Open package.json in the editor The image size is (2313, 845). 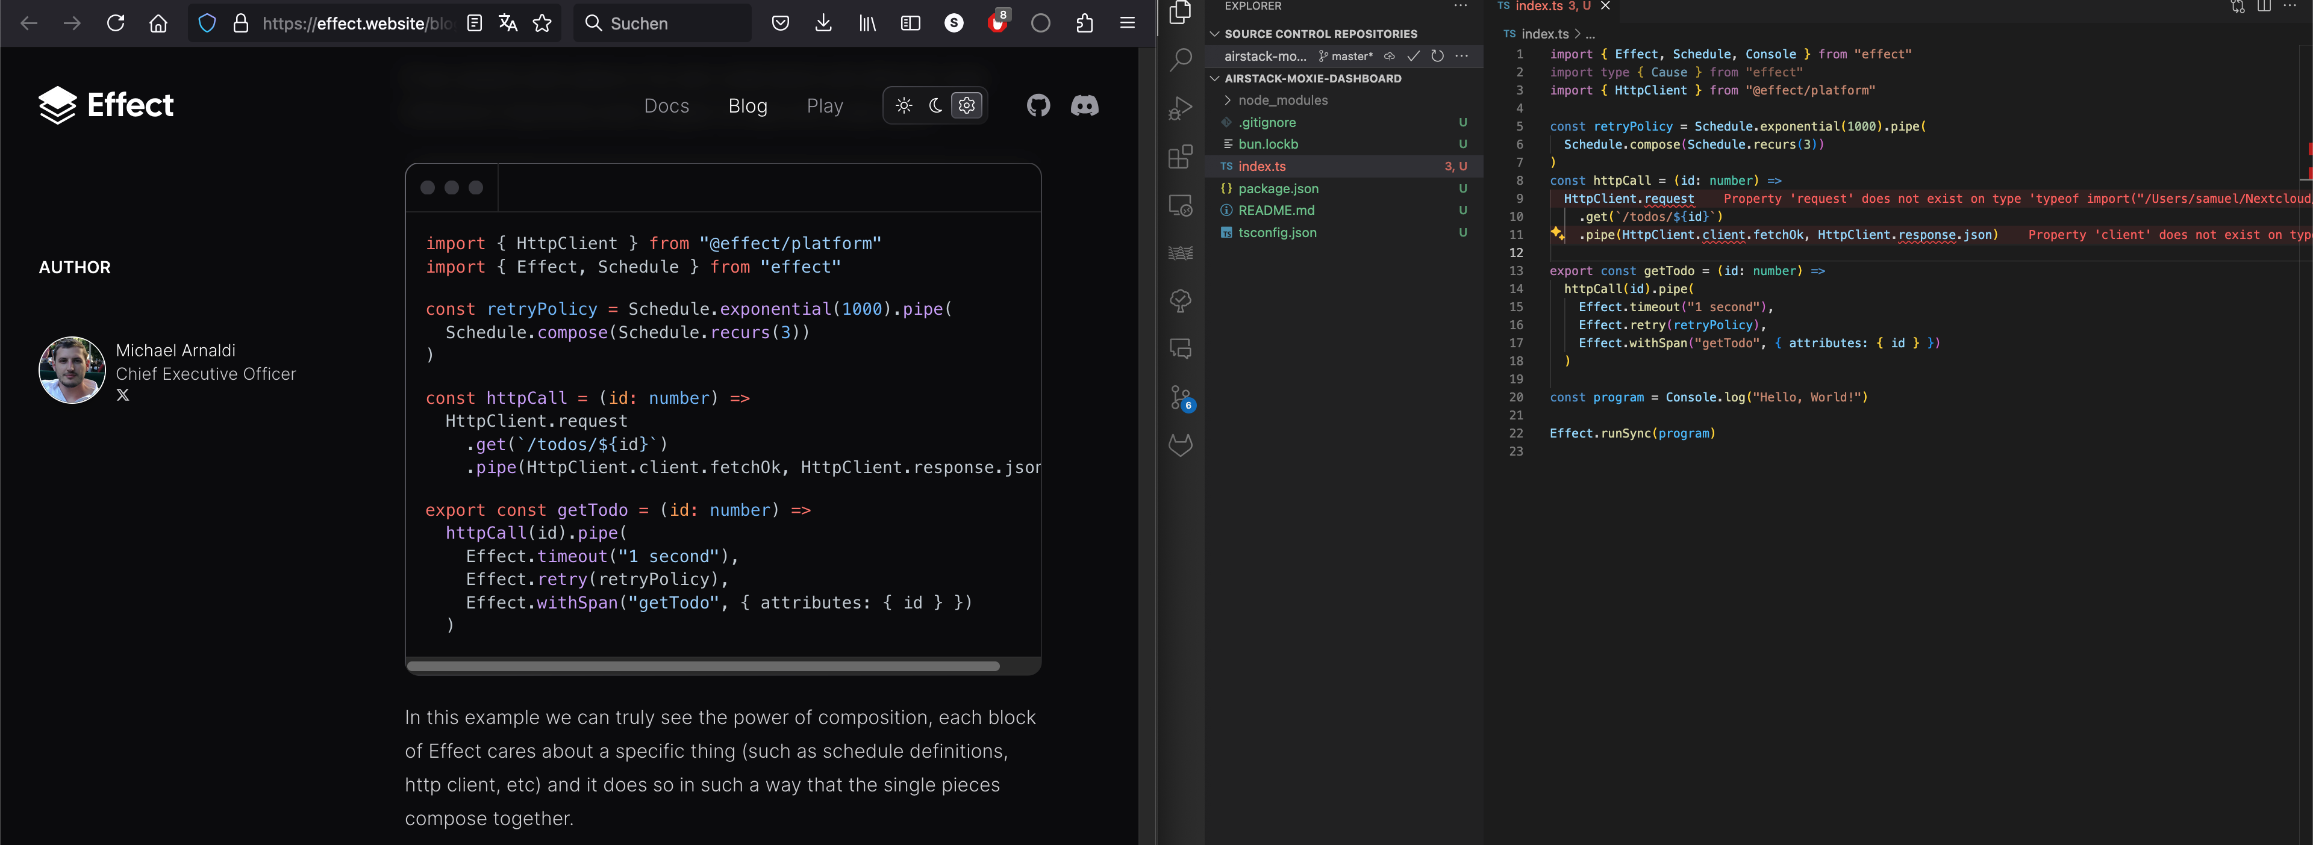pos(1278,188)
